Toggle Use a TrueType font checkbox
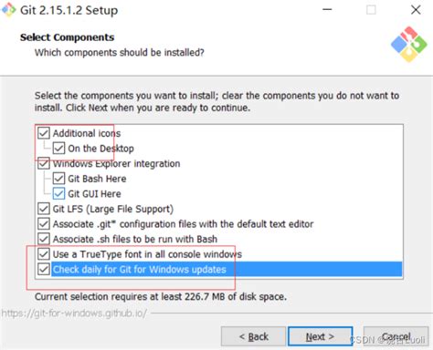 (x=44, y=254)
